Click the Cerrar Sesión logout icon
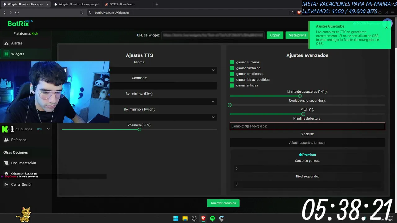The image size is (397, 223). 6,185
